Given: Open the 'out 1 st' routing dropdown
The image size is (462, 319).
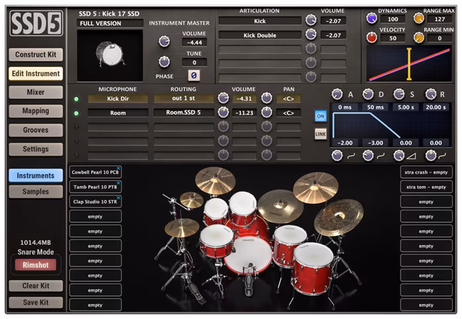Looking at the screenshot, I should pyautogui.click(x=183, y=99).
